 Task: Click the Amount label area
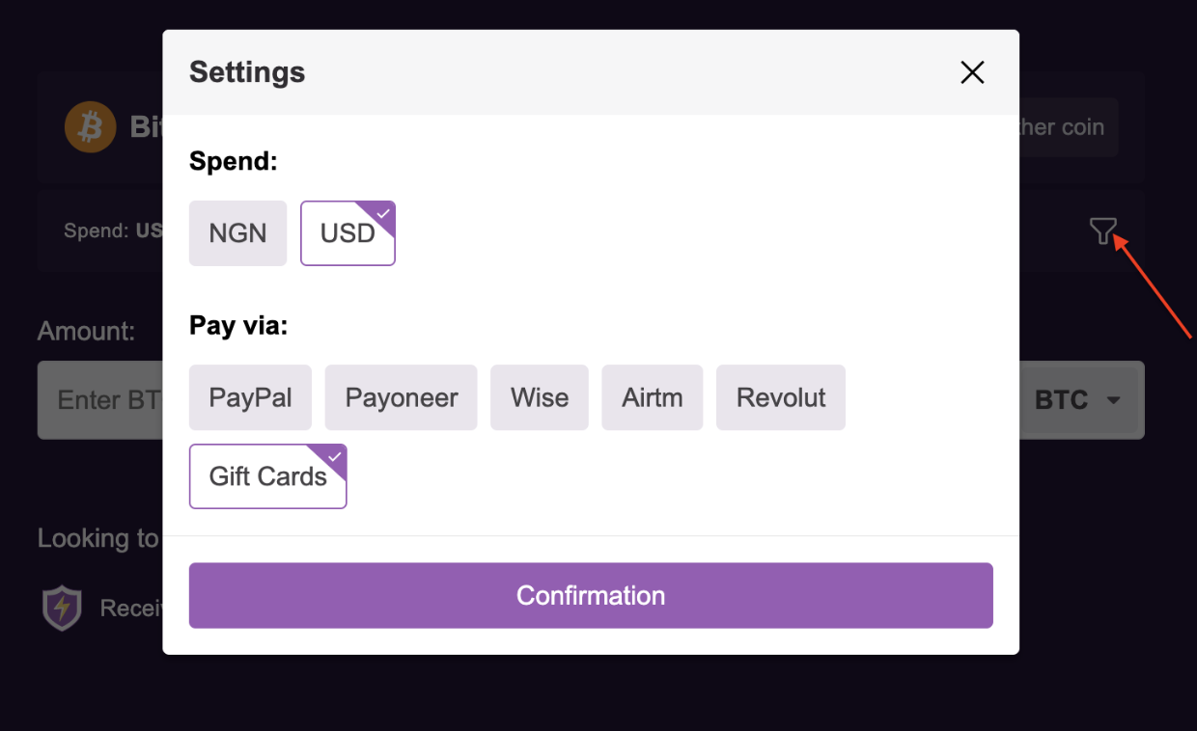click(x=86, y=331)
